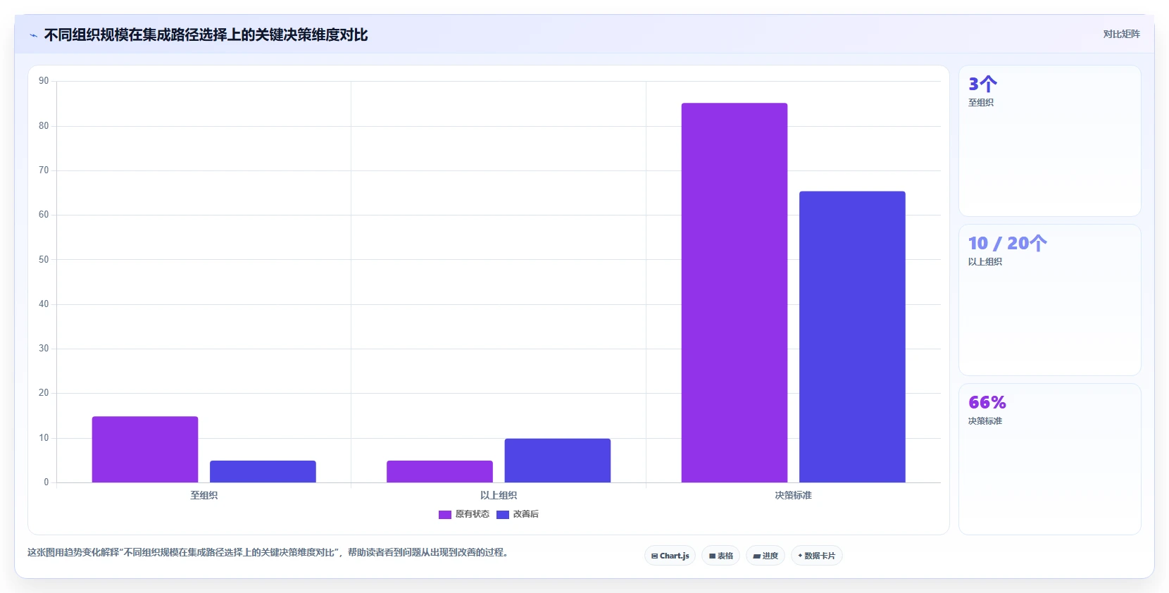Click the purple 原有状态 bar for 以上组织
This screenshot has height=593, width=1169.
click(439, 472)
